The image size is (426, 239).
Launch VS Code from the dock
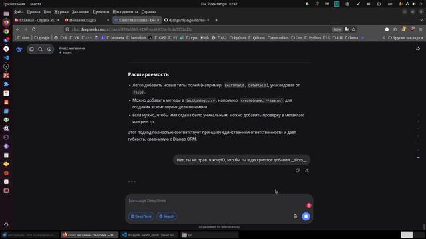6,58
